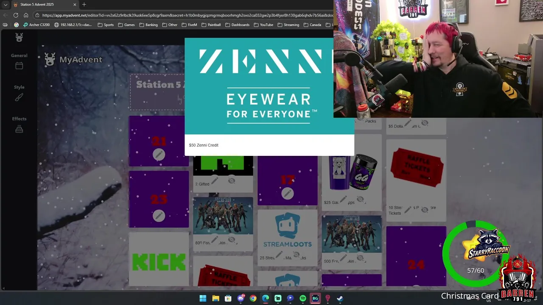Select the Station 5 calendar title box
The width and height of the screenshot is (543, 305).
(x=157, y=92)
